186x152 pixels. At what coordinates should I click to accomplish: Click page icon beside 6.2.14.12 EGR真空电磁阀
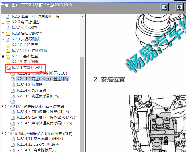(13, 145)
